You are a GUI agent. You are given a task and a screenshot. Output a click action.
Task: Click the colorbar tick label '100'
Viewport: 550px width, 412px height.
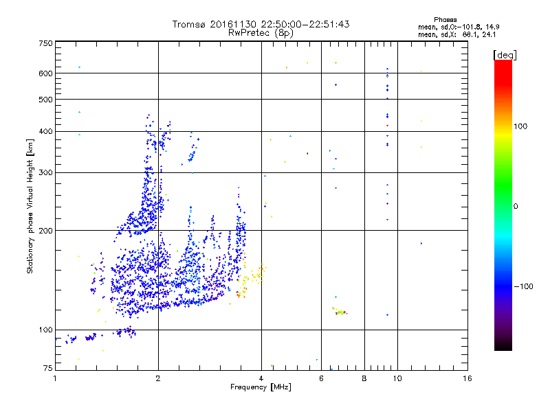coord(520,126)
